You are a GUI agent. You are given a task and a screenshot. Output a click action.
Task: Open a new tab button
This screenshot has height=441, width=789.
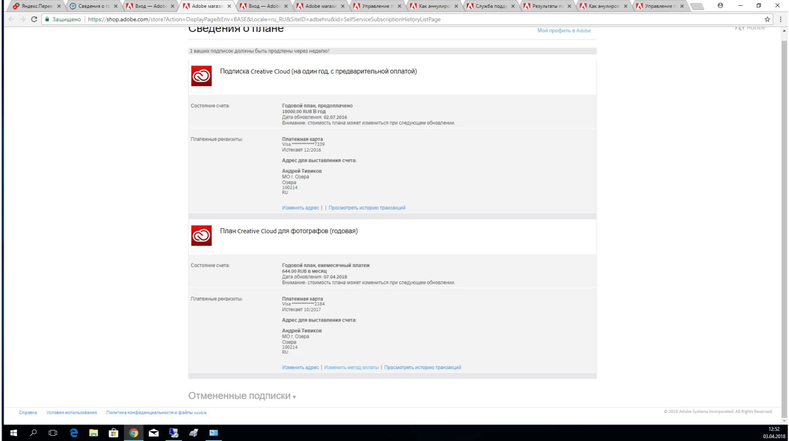(697, 6)
